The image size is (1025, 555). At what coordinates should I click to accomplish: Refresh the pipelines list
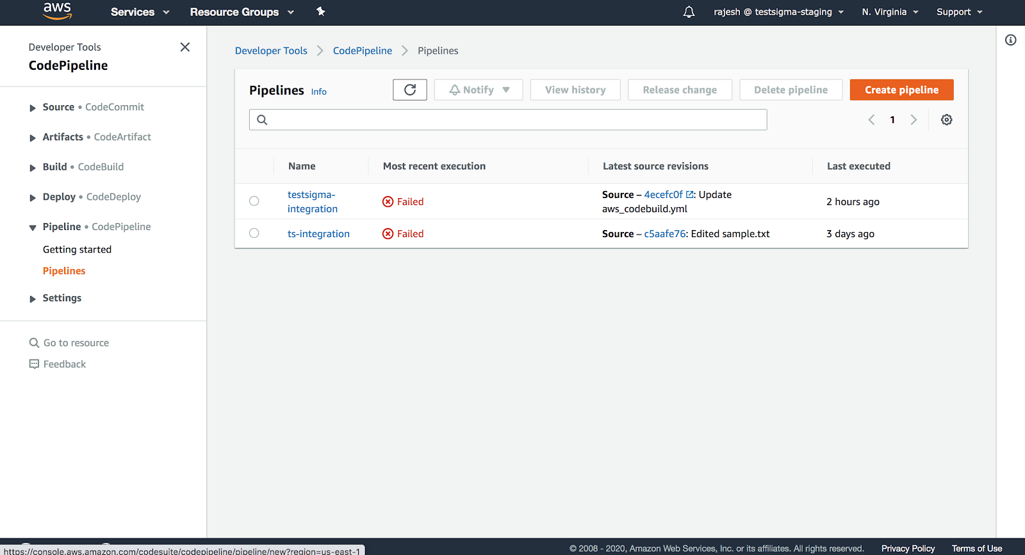pyautogui.click(x=410, y=90)
